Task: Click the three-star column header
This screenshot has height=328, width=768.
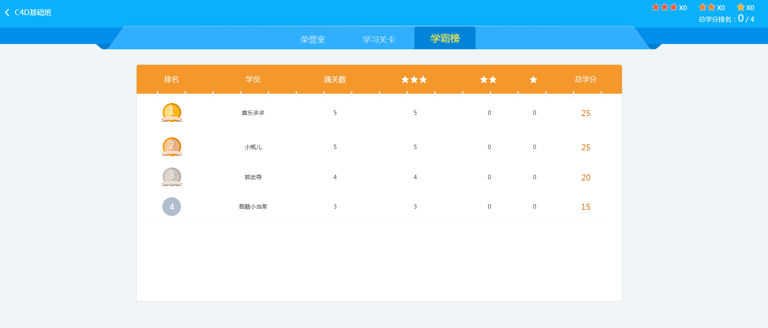Action: pos(414,79)
